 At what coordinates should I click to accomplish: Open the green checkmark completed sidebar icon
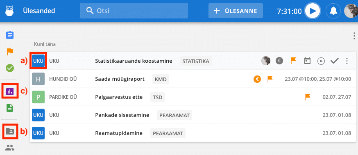click(x=10, y=68)
